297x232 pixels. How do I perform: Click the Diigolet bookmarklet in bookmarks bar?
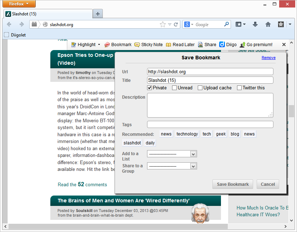[15, 35]
